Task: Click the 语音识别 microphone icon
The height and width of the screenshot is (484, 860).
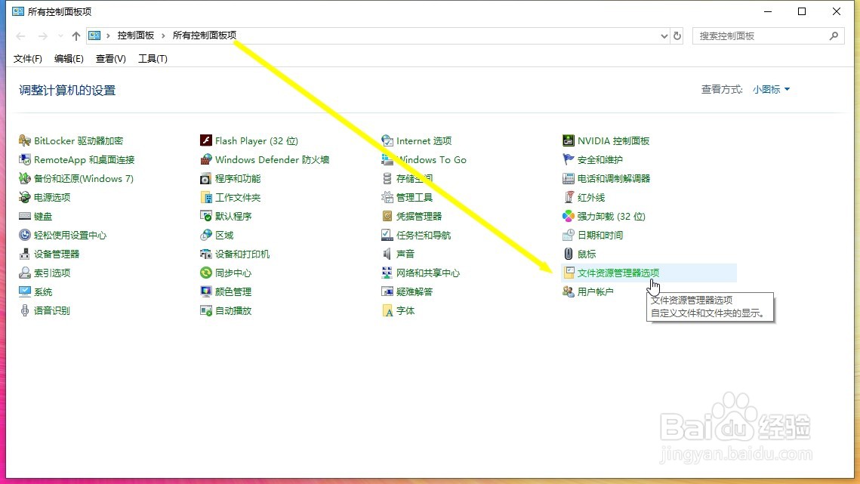Action: tap(25, 310)
